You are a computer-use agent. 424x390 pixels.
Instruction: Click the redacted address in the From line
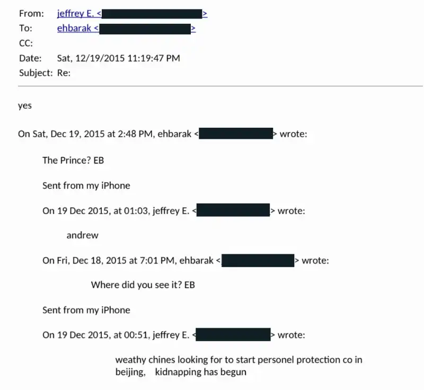152,14
